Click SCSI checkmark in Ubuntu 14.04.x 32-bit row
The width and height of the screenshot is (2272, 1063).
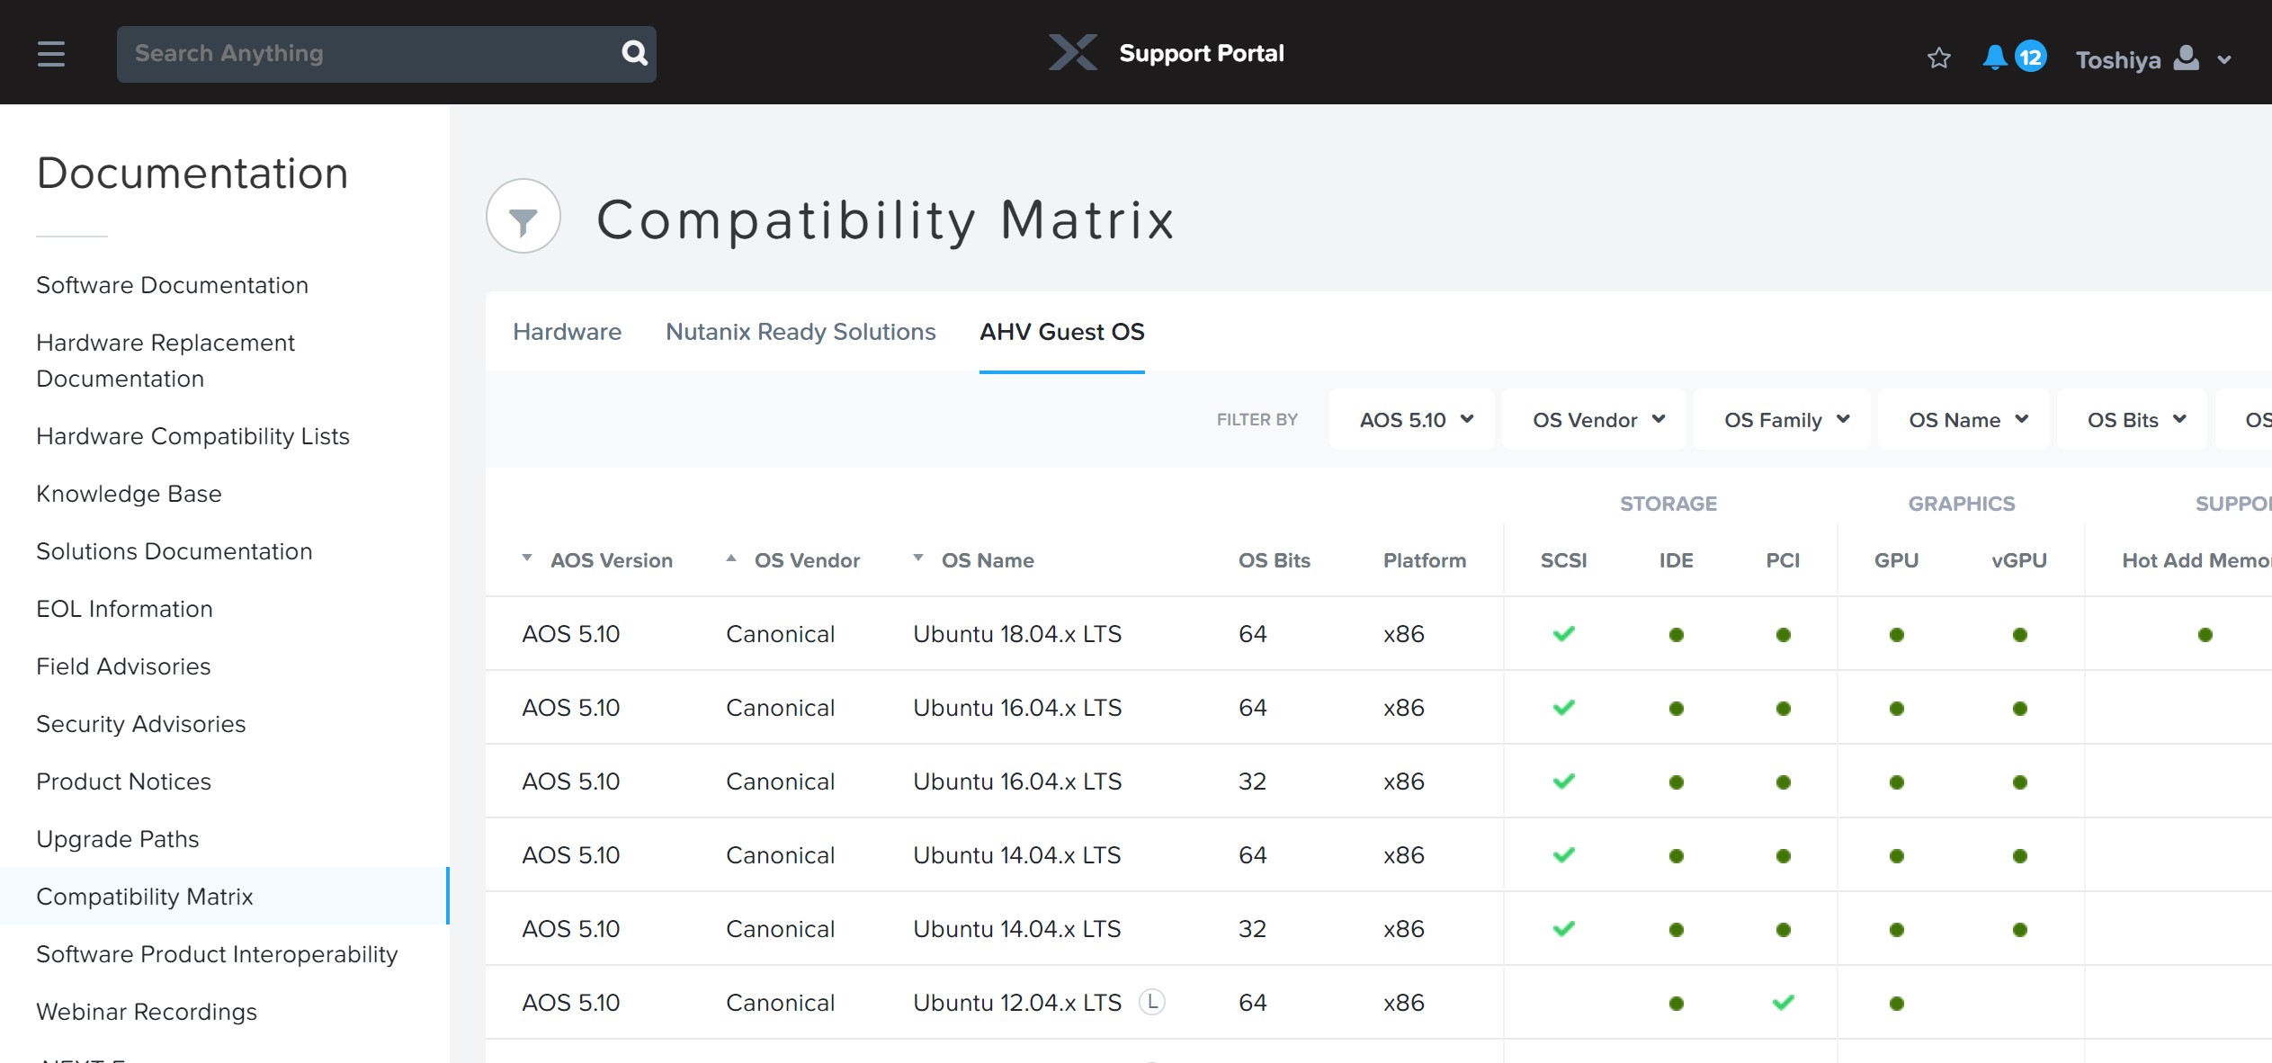click(x=1564, y=928)
